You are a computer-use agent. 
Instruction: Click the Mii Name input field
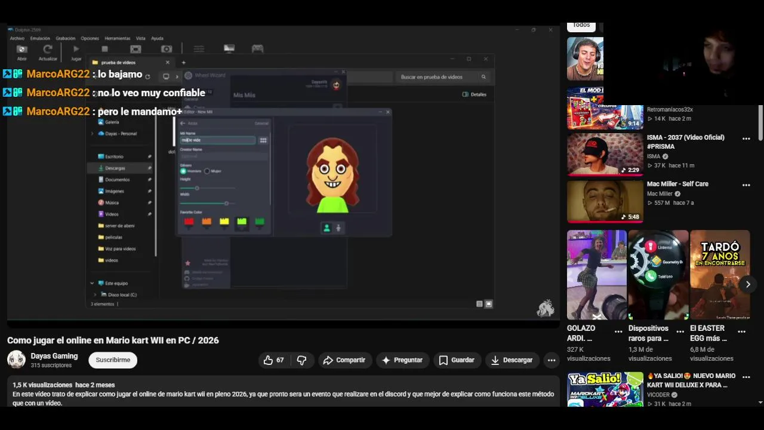pyautogui.click(x=218, y=140)
